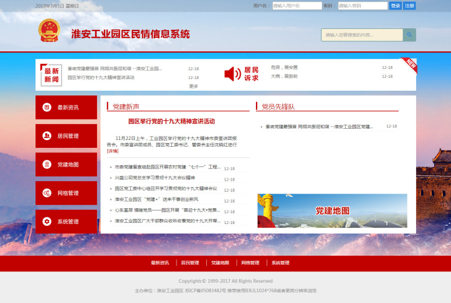451x303 pixels.
Task: Click the site search text box
Action: (x=362, y=35)
